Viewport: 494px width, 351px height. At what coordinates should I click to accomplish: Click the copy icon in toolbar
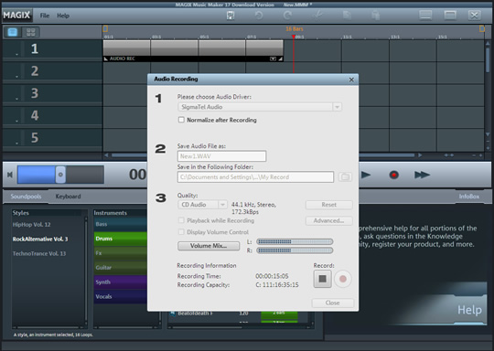click(347, 16)
